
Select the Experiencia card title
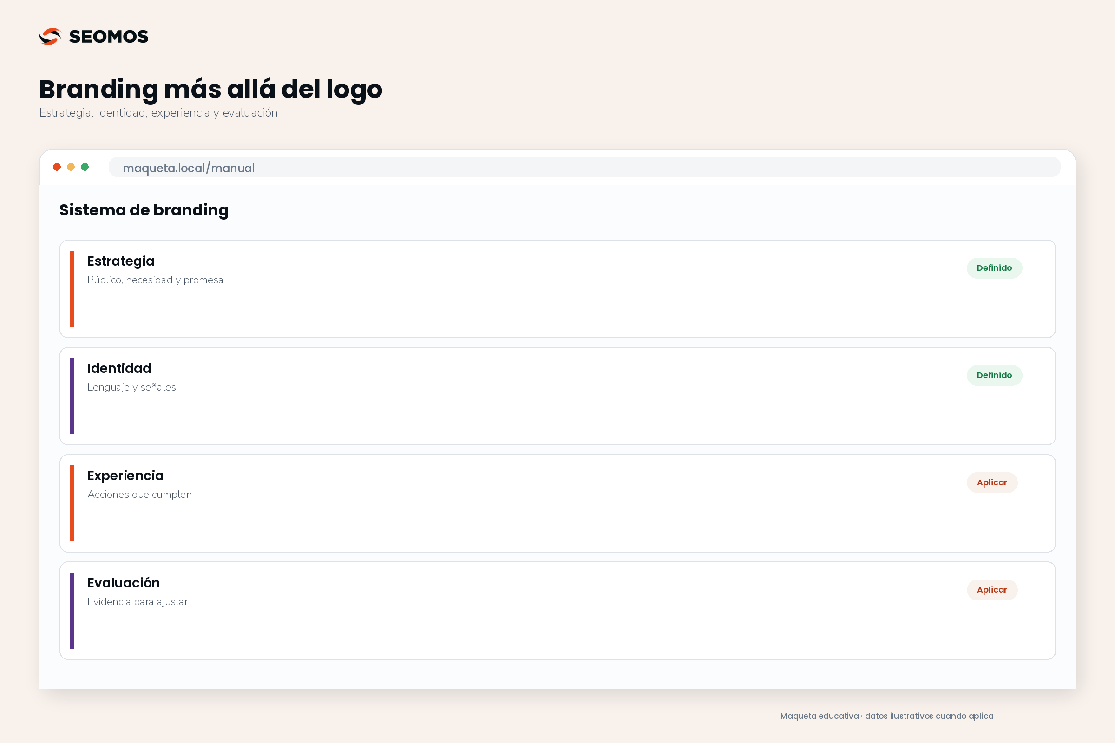(125, 476)
